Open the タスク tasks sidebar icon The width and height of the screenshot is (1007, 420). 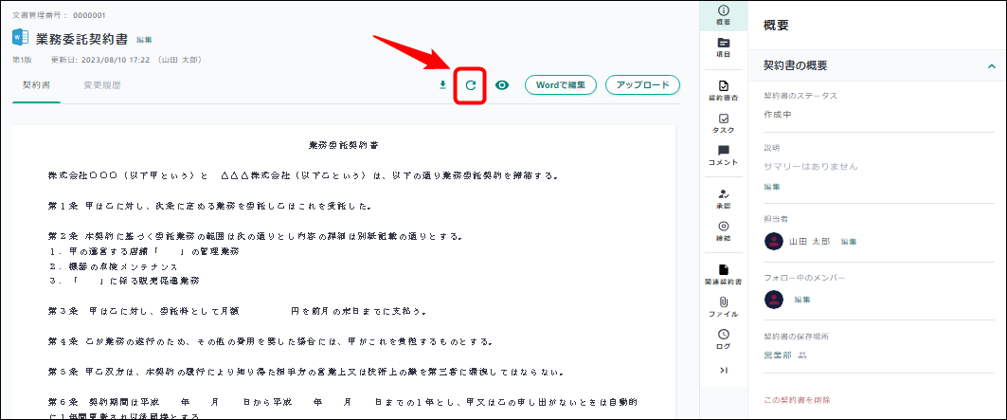pos(724,123)
